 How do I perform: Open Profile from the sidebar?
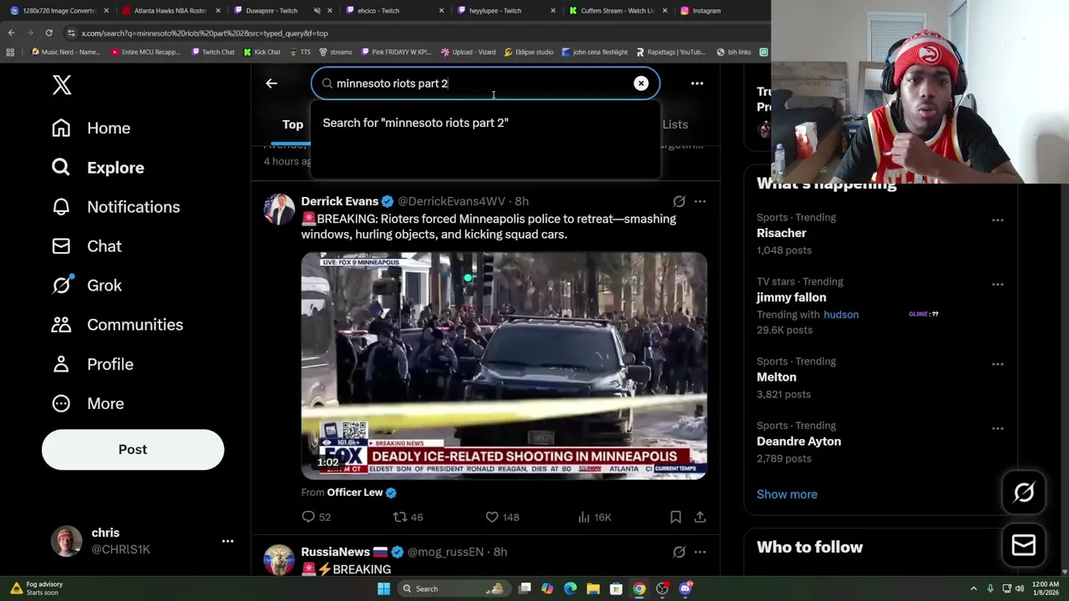point(92,364)
